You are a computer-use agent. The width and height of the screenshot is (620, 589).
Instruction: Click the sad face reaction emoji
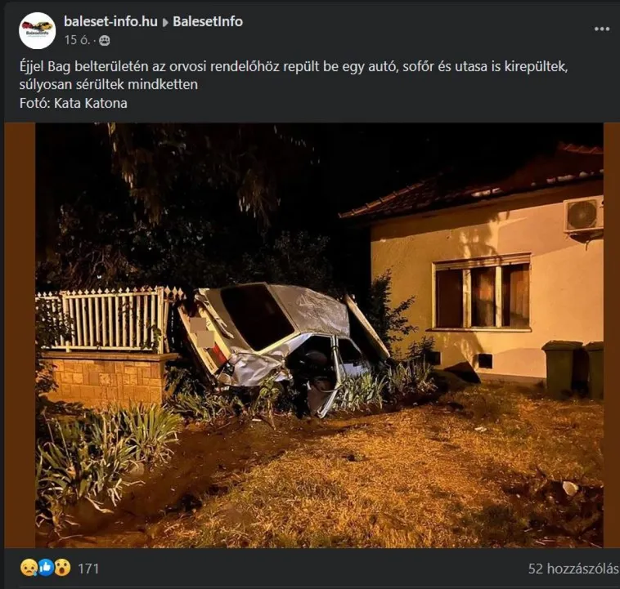(x=29, y=568)
